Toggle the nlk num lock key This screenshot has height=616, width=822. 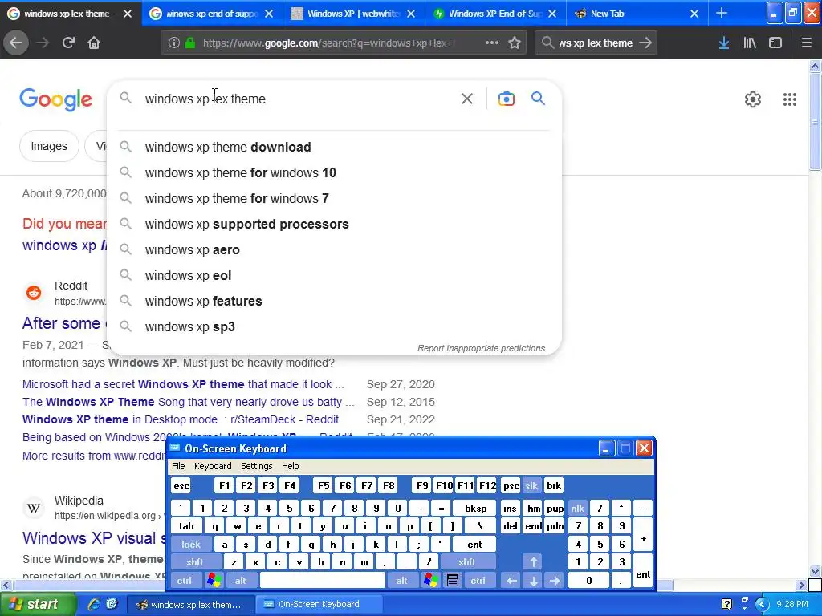click(x=577, y=508)
